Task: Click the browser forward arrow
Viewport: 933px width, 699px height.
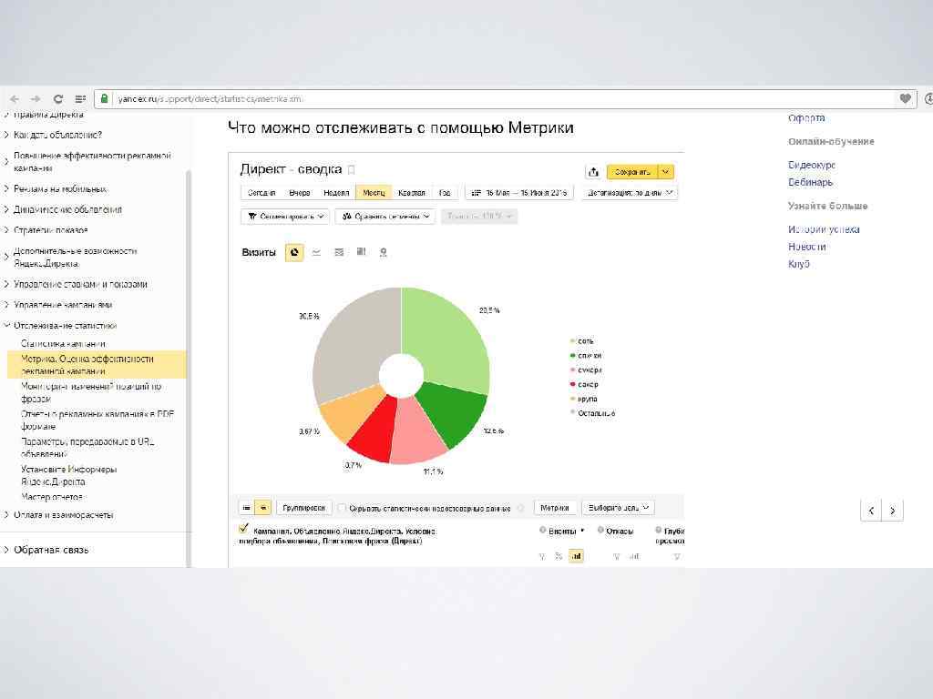Action: 36,98
